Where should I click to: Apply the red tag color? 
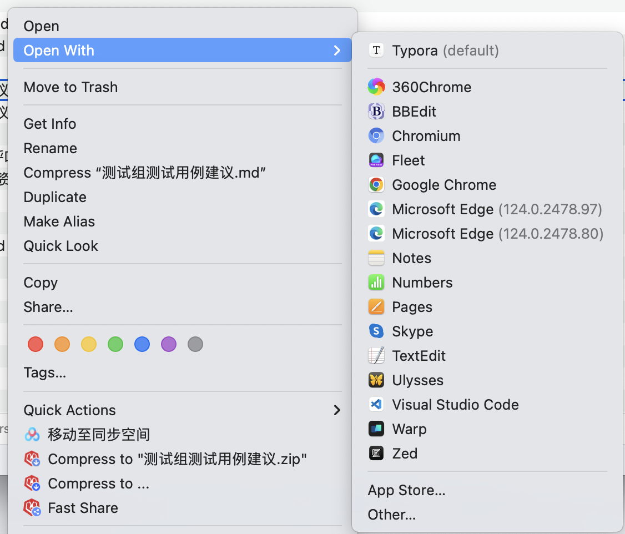(x=36, y=344)
